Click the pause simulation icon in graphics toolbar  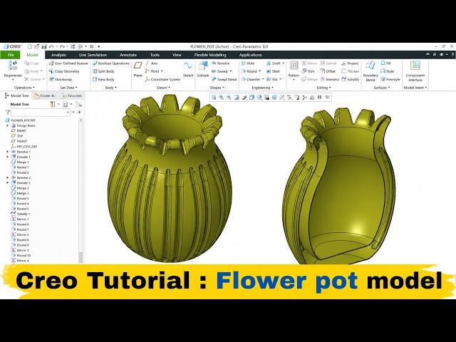[320, 98]
